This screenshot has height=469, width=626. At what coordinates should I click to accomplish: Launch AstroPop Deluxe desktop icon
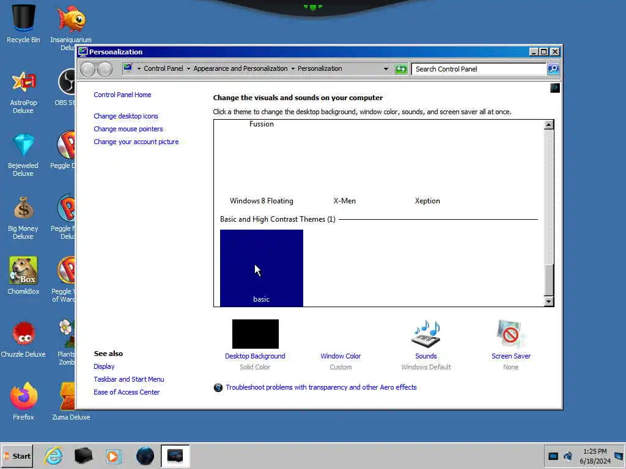coord(23,92)
